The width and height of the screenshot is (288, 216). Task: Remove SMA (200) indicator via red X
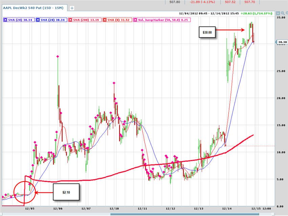[x=70, y=20]
